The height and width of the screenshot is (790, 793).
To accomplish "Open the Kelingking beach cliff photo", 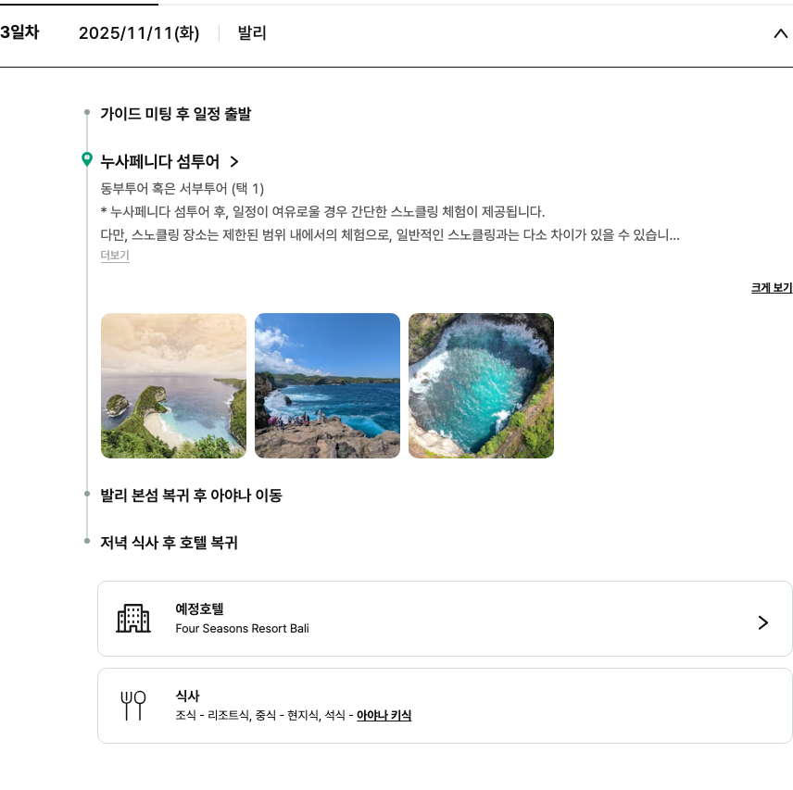I will 173,385.
